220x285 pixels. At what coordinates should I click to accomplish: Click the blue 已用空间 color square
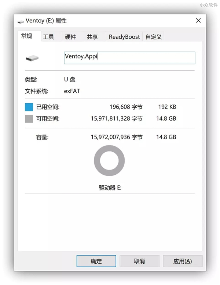[29, 107]
